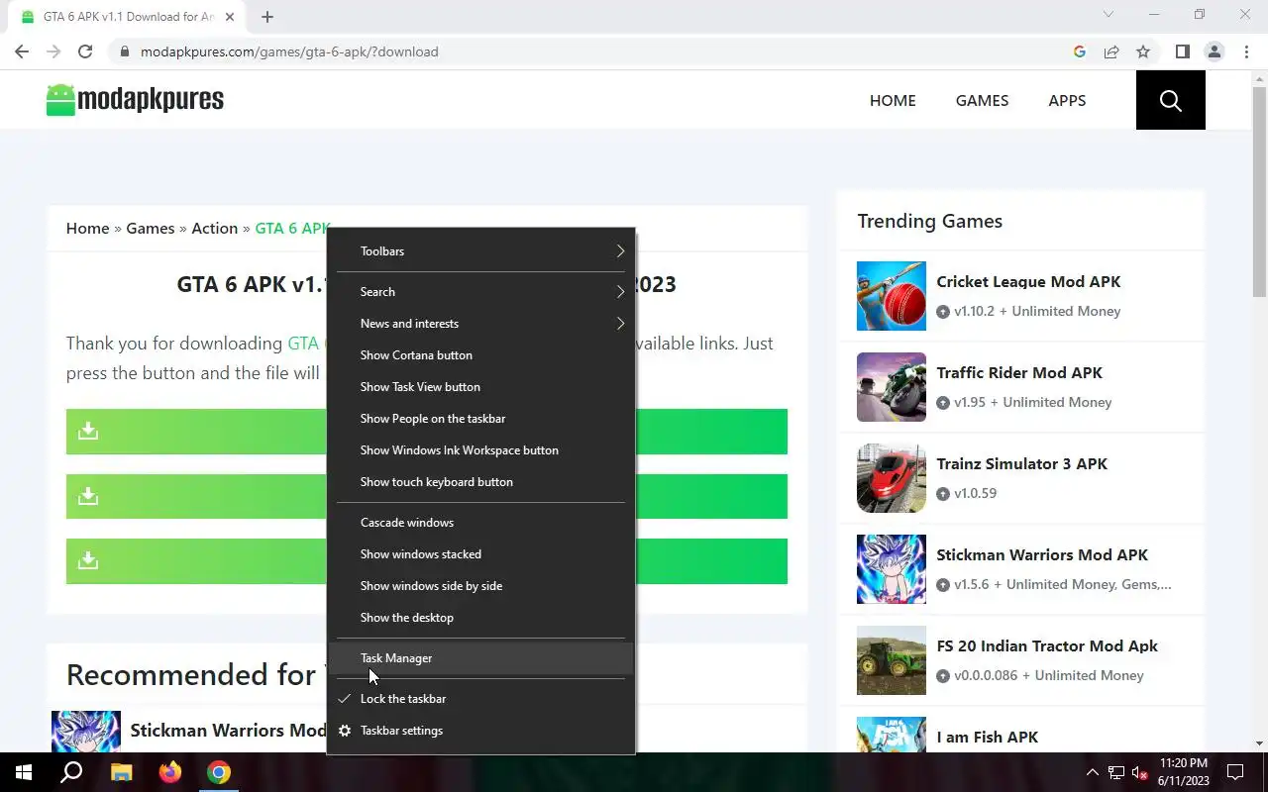The image size is (1268, 792).
Task: Open the APPS nav link
Action: point(1067,101)
